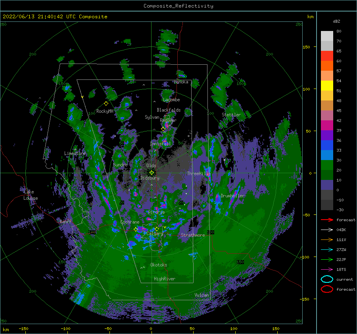Click the Innisfail town label
Image resolution: width=357 pixels, height=334 pixels.
[161, 144]
